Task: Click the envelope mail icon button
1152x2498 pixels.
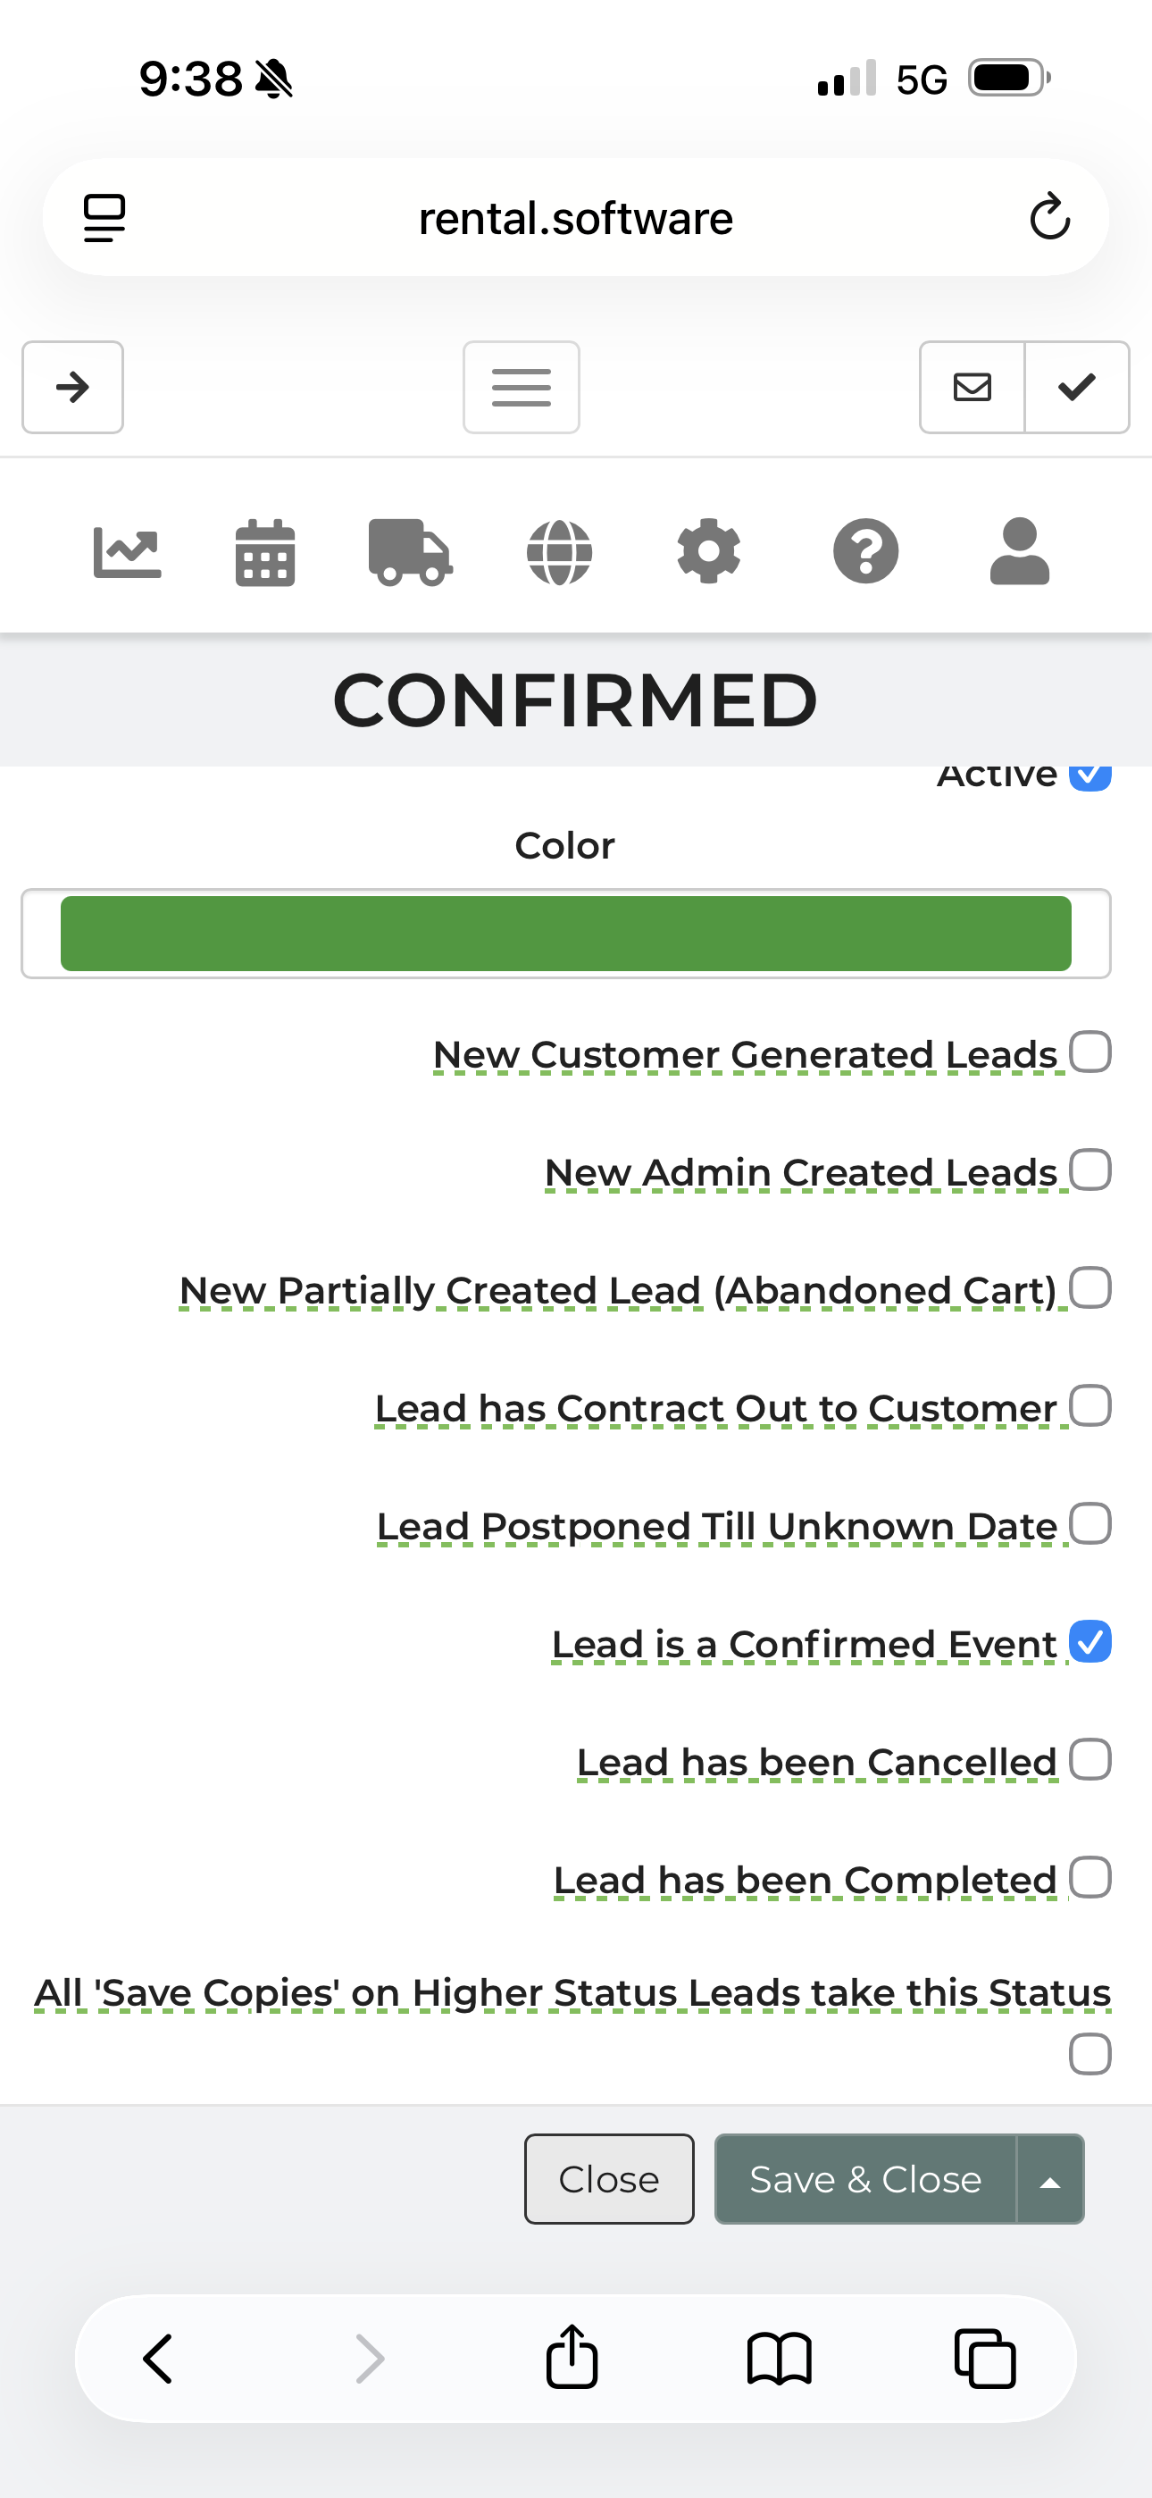Action: pyautogui.click(x=972, y=387)
